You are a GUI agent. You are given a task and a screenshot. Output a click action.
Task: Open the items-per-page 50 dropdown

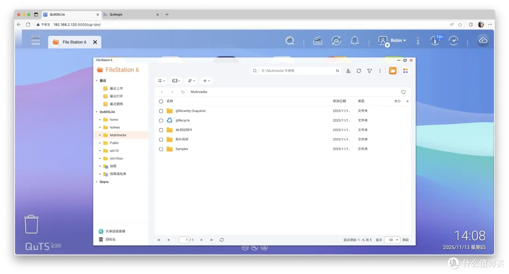pos(392,240)
